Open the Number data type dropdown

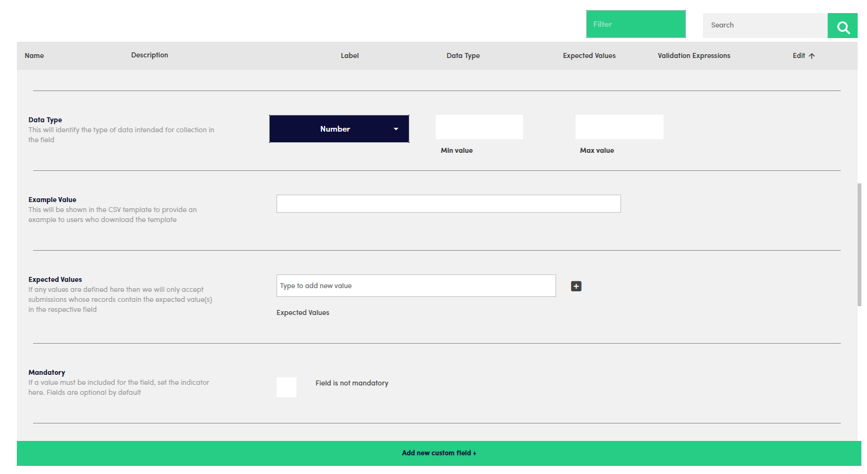[339, 129]
